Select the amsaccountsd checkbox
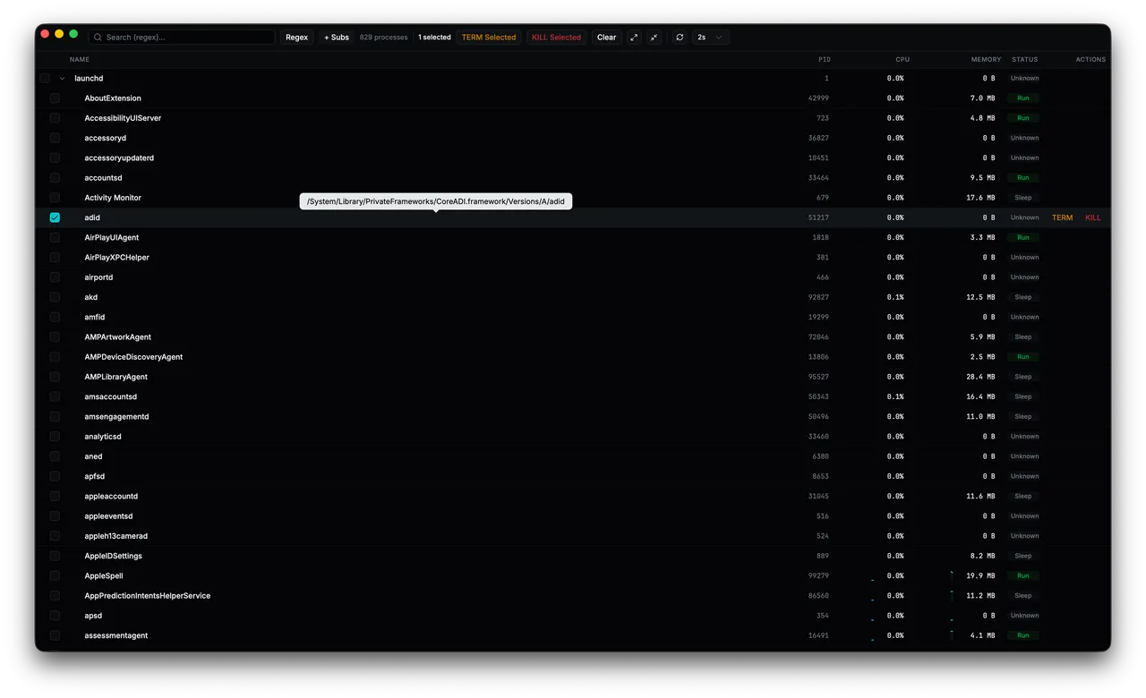Screen dimensions: 1146x698 point(55,396)
